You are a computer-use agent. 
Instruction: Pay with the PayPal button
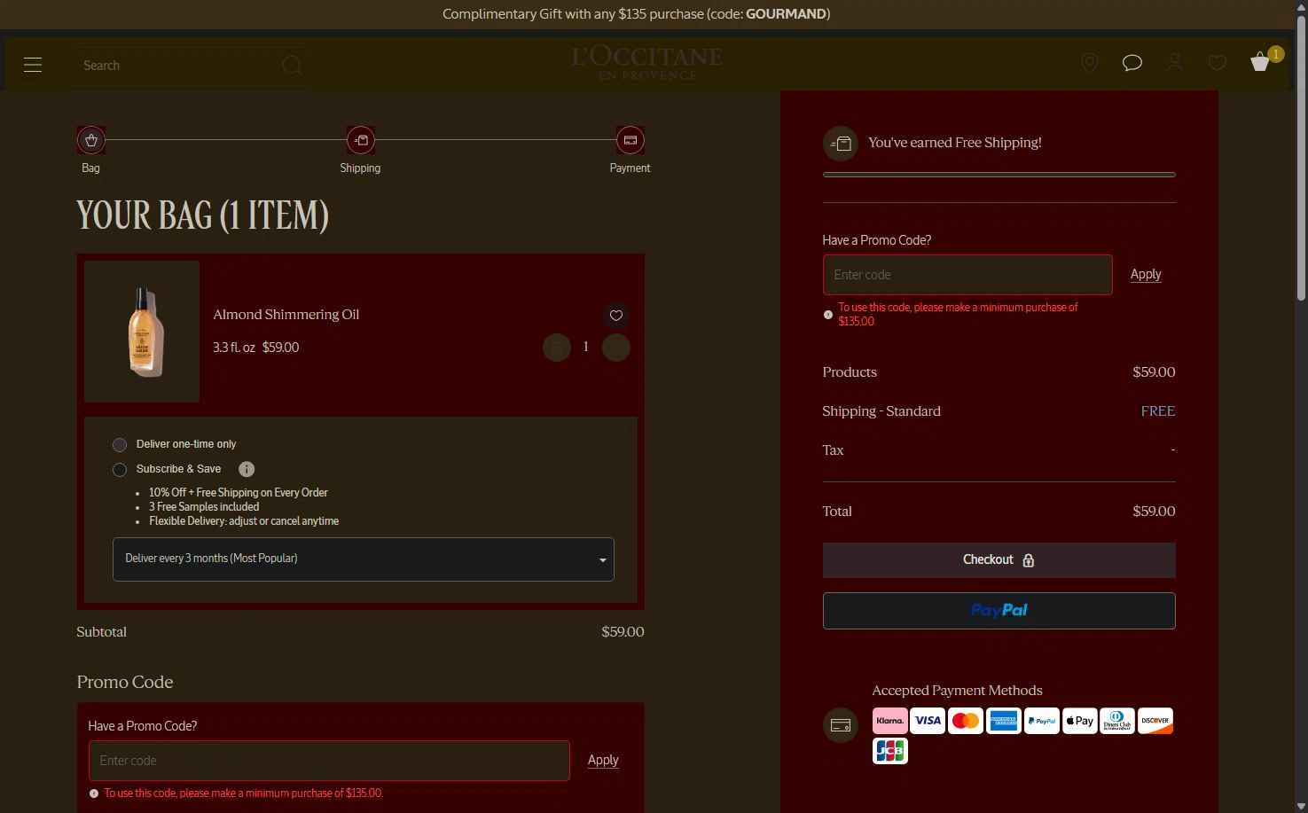click(x=999, y=611)
